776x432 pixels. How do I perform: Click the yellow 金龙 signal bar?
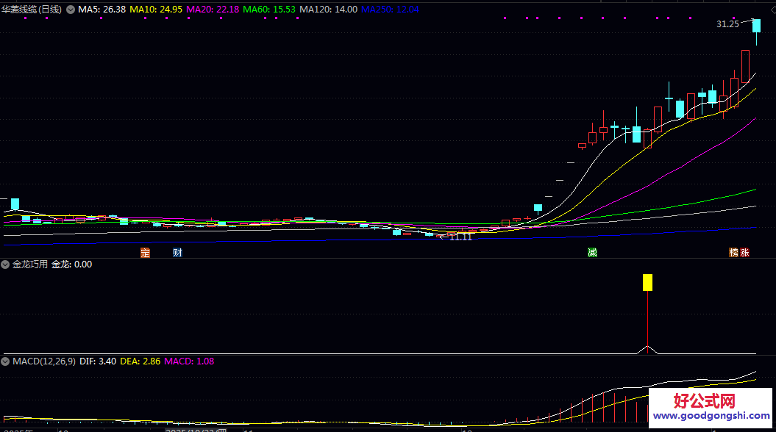647,283
